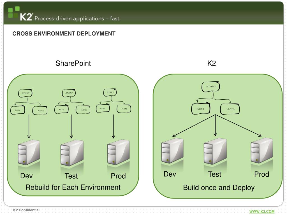Click the 'SharePoint' heading
The image size is (287, 215).
tap(73, 64)
